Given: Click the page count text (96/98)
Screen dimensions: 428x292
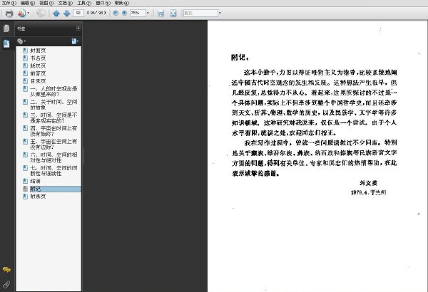Looking at the screenshot, I should [x=96, y=13].
